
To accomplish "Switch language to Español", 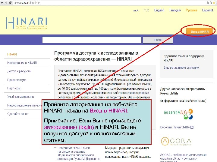I will pyautogui.click(x=207, y=10).
